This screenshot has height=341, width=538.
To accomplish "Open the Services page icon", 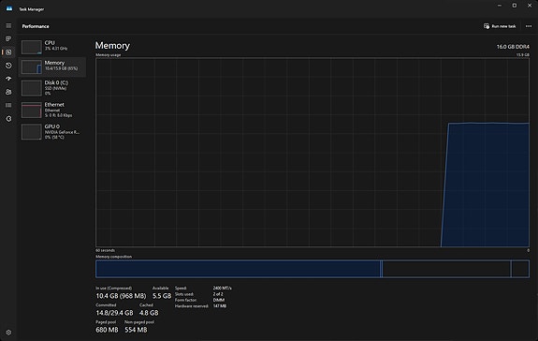I will [8, 118].
